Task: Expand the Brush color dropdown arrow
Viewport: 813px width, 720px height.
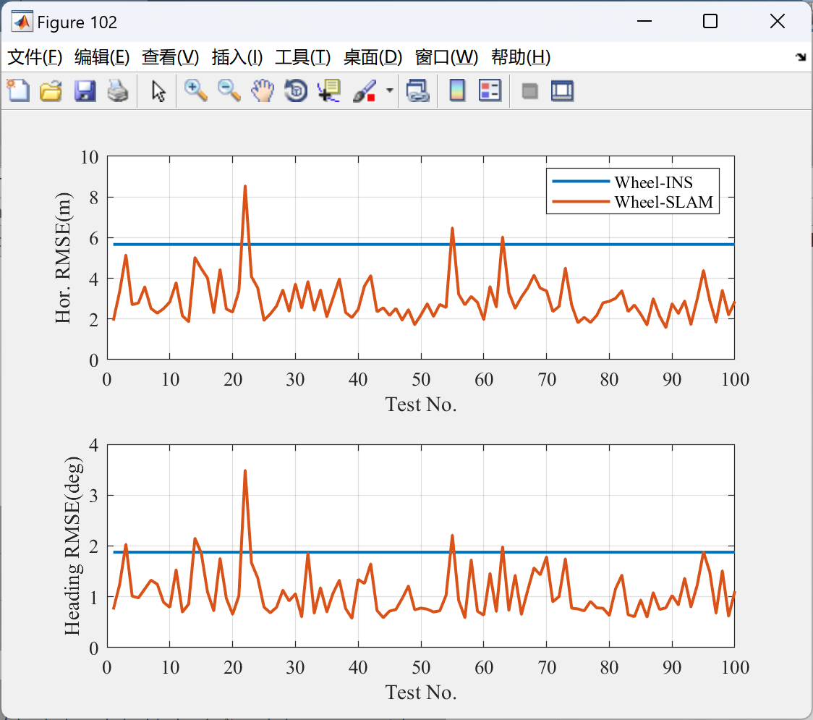Action: point(389,90)
